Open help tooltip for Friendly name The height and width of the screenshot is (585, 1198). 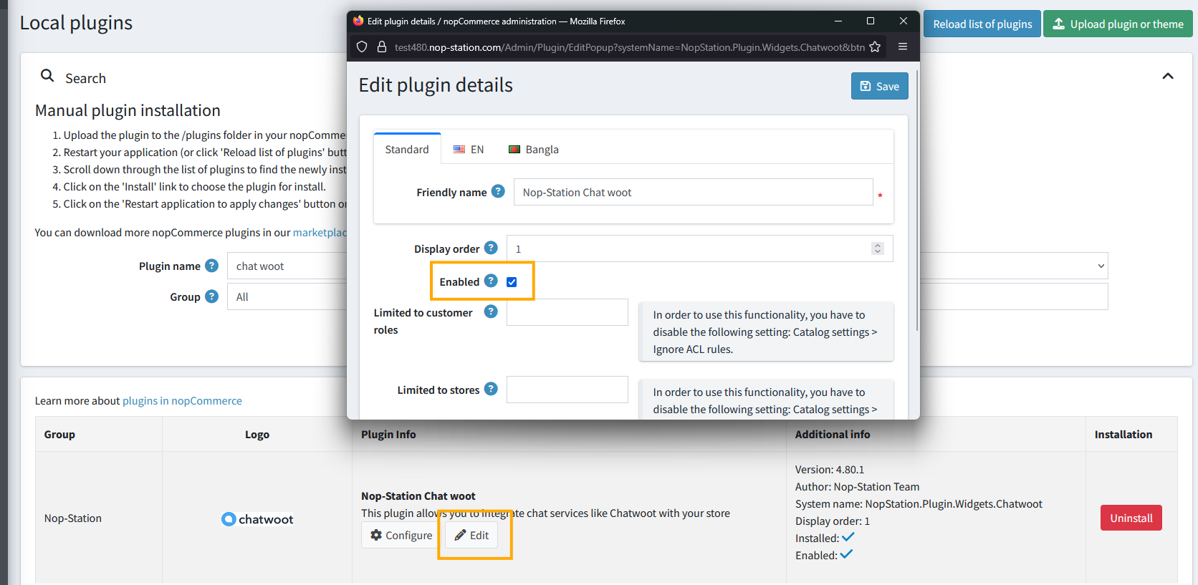[x=498, y=191]
